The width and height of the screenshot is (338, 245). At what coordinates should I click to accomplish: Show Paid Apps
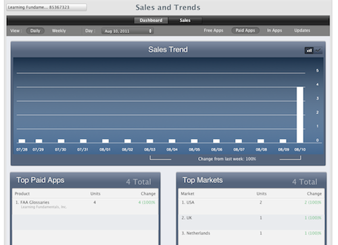[x=245, y=30]
